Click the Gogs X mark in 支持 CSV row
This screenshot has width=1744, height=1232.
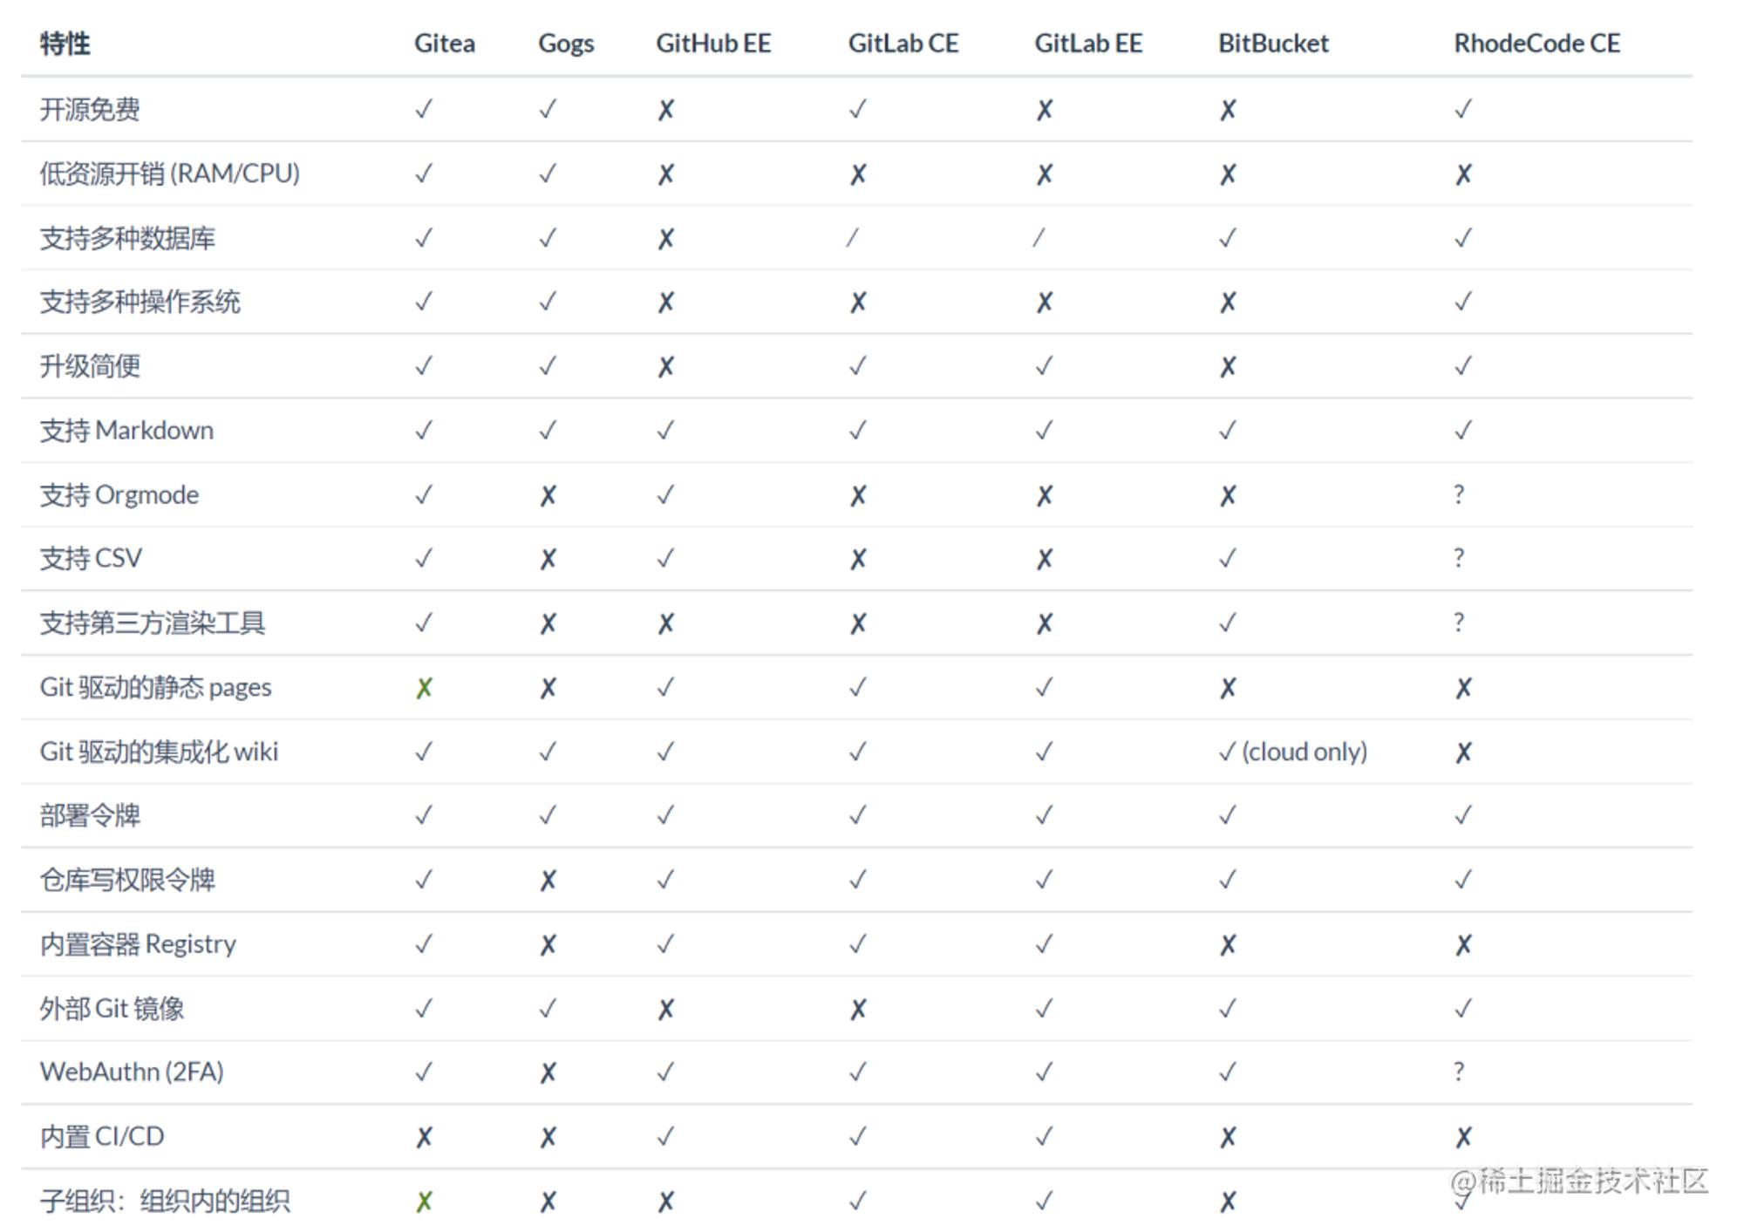548,559
